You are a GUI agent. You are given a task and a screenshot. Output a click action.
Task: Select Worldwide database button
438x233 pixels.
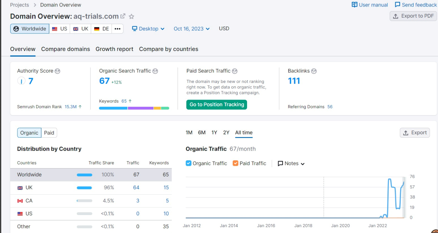click(x=30, y=29)
